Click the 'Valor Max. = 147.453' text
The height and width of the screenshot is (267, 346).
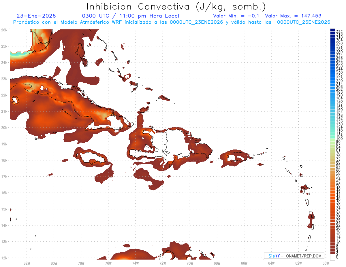click(293, 16)
